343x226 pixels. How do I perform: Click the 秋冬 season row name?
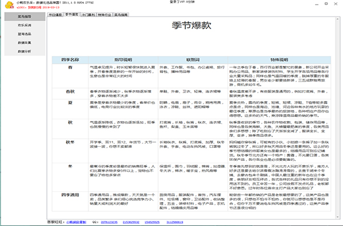click(70, 142)
